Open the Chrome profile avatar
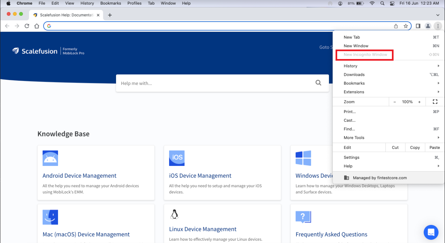This screenshot has height=243, width=445. coord(428,26)
